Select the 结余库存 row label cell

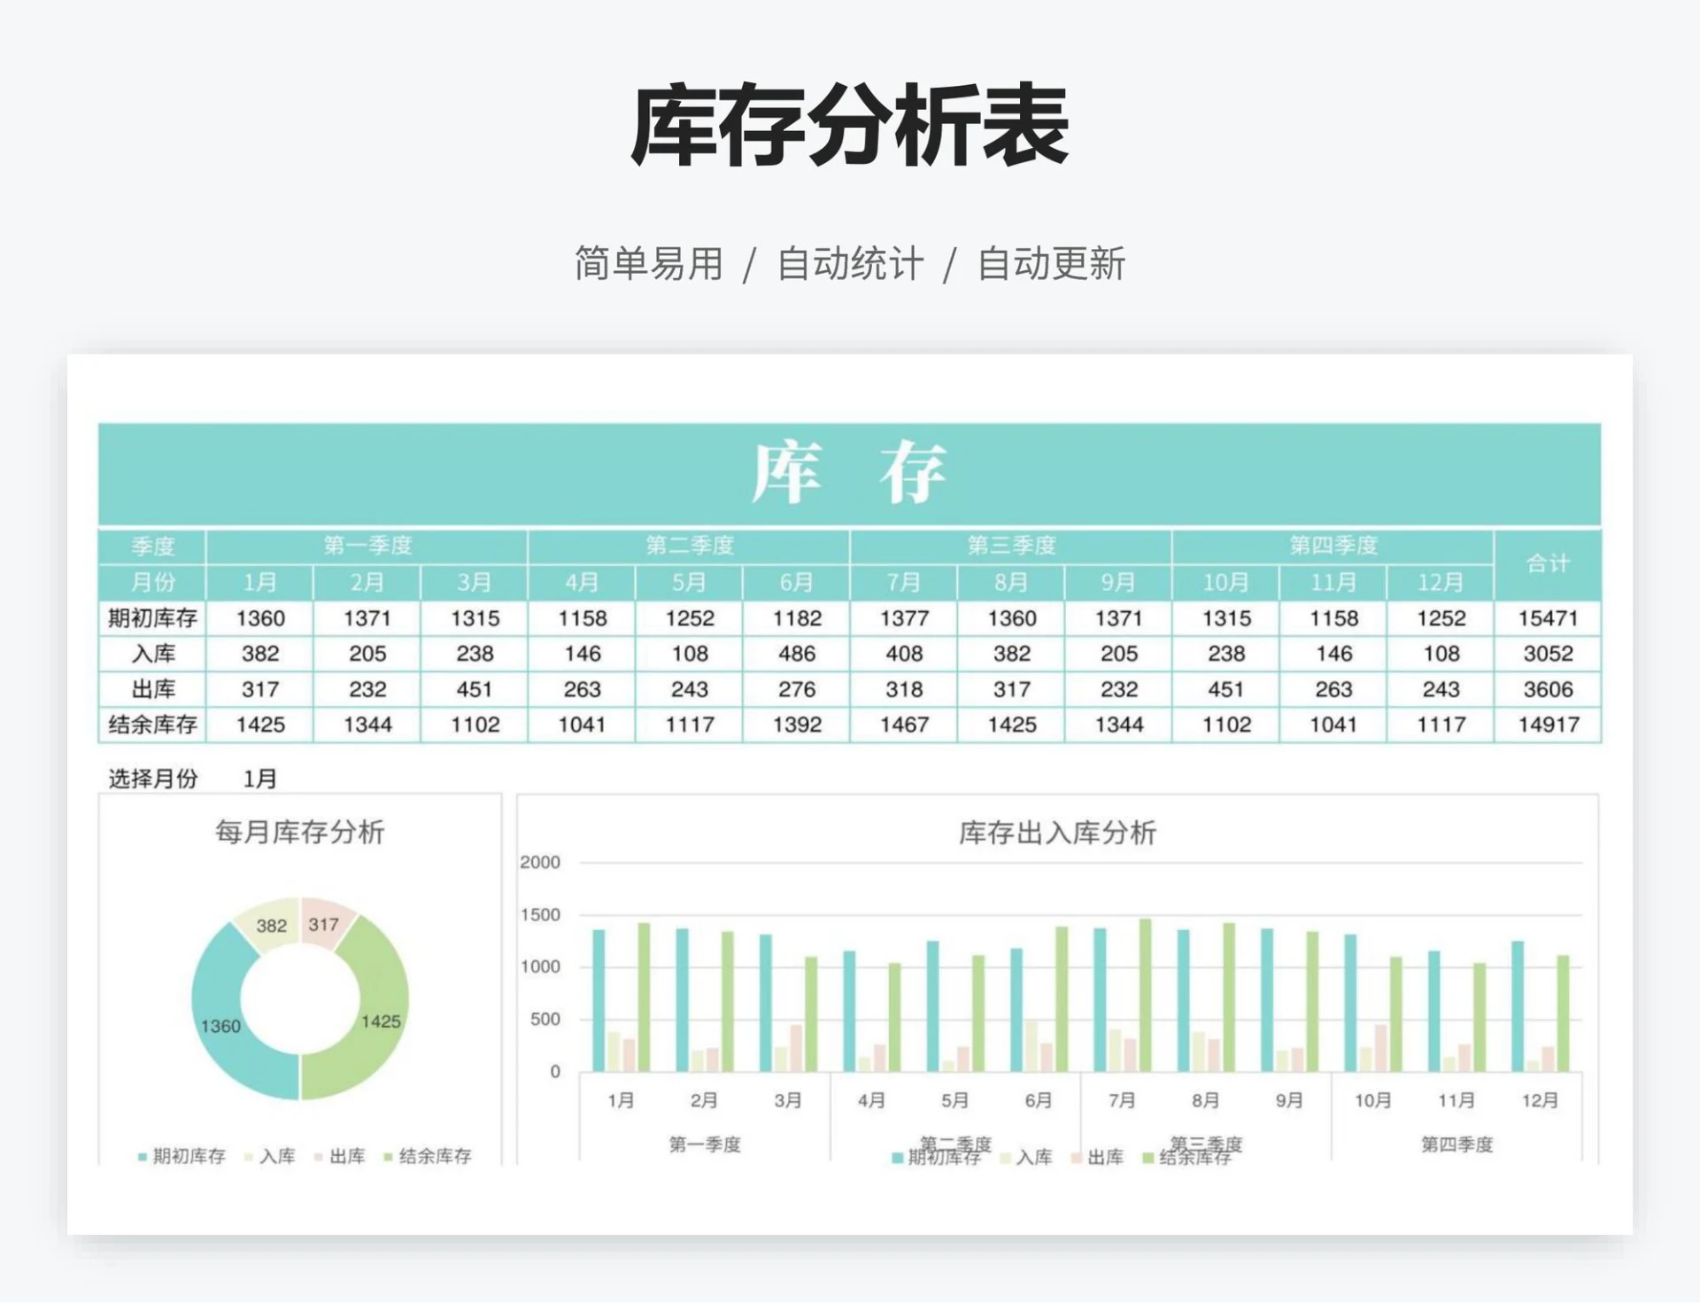[x=152, y=725]
